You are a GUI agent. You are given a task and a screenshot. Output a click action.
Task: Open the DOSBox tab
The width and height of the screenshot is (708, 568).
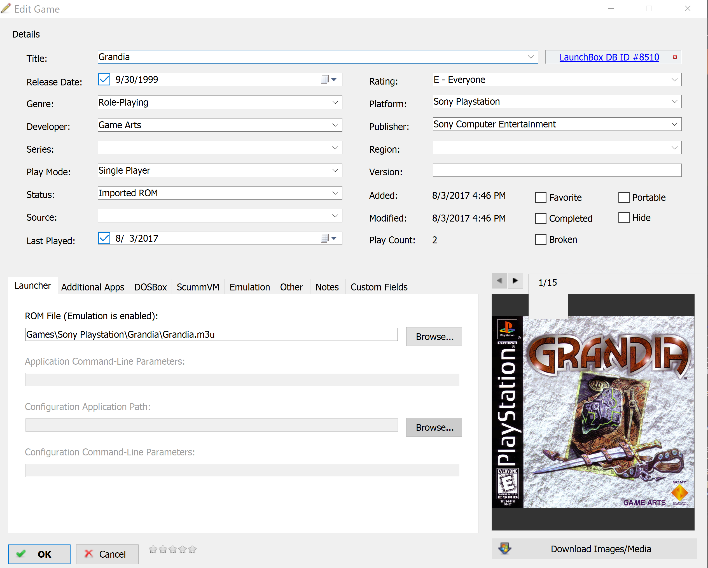click(x=150, y=287)
